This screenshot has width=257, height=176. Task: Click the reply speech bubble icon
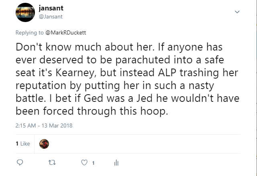pyautogui.click(x=20, y=162)
